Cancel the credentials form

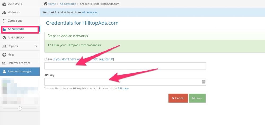[178, 98]
